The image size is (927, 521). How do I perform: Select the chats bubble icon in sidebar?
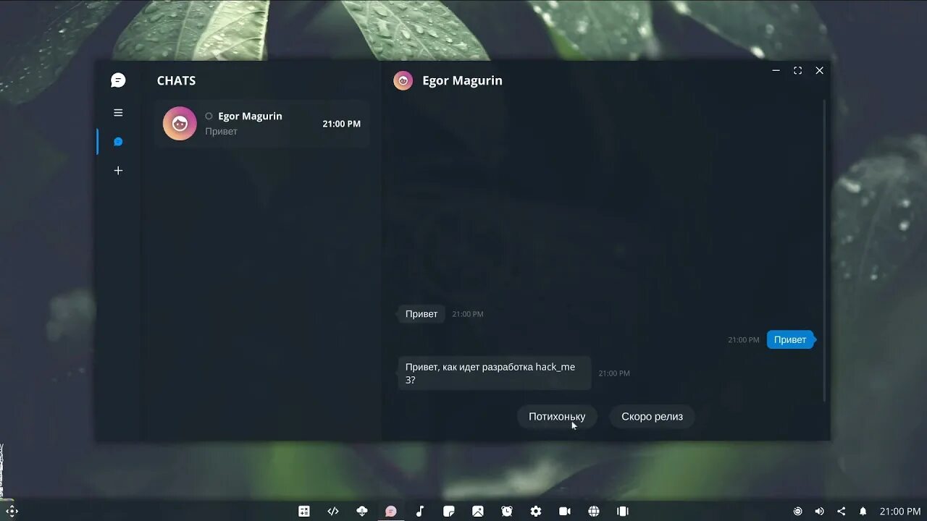pyautogui.click(x=118, y=142)
